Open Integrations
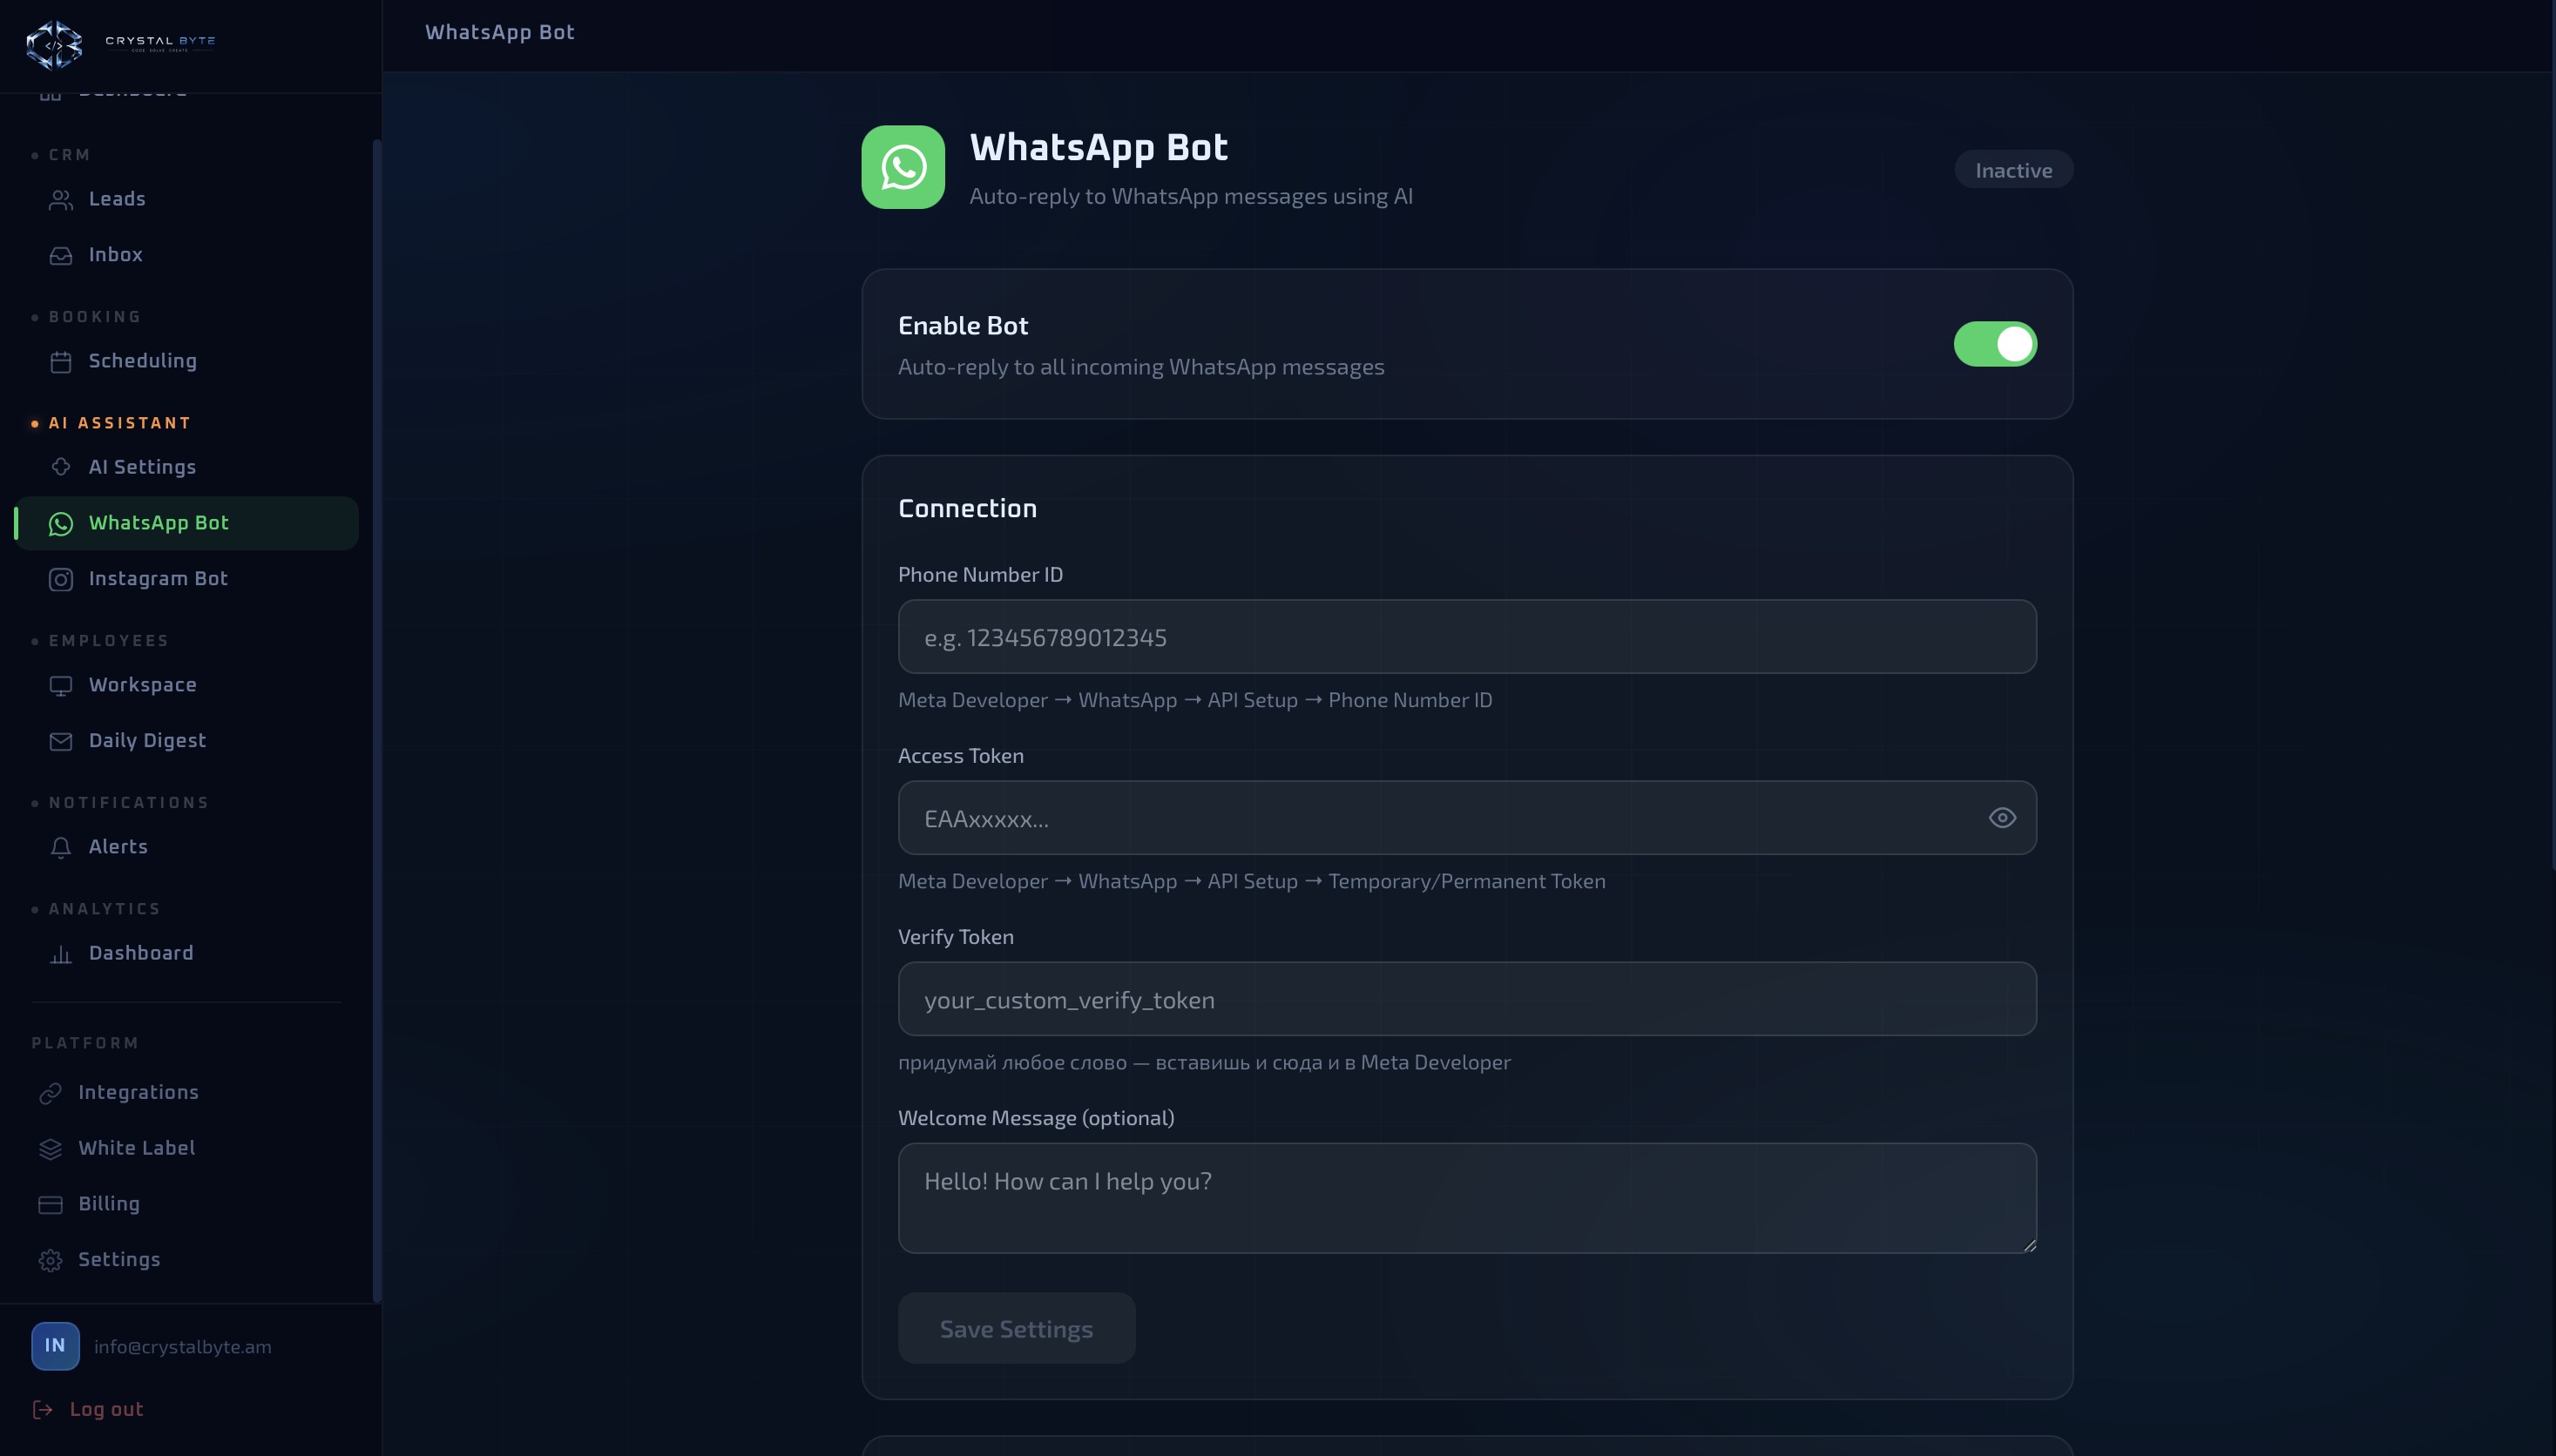This screenshot has width=2556, height=1456. tap(186, 1093)
